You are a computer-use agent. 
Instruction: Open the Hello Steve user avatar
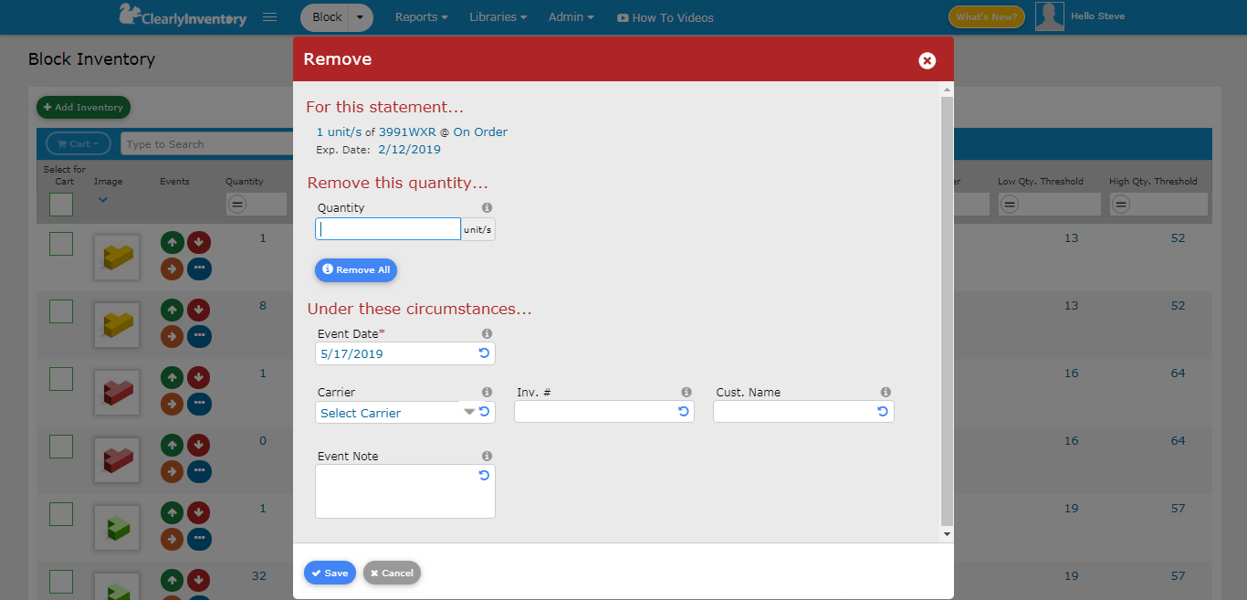[1050, 16]
